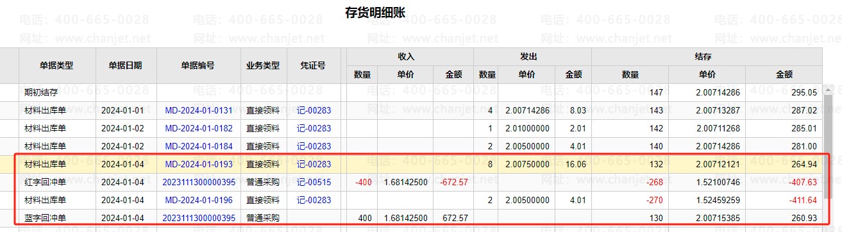Click the 单据编号 column header
842x232 pixels.
coord(199,65)
